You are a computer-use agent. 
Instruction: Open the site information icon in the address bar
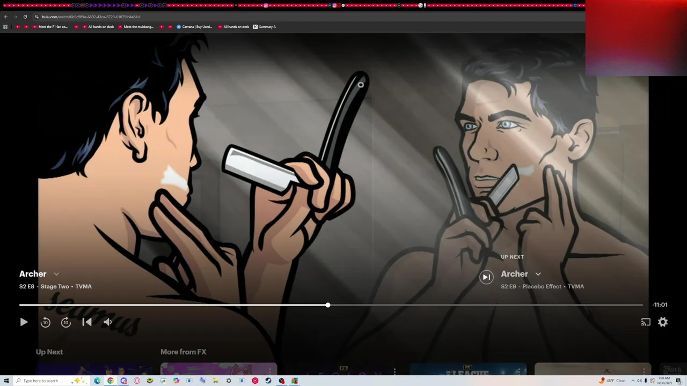[x=36, y=17]
